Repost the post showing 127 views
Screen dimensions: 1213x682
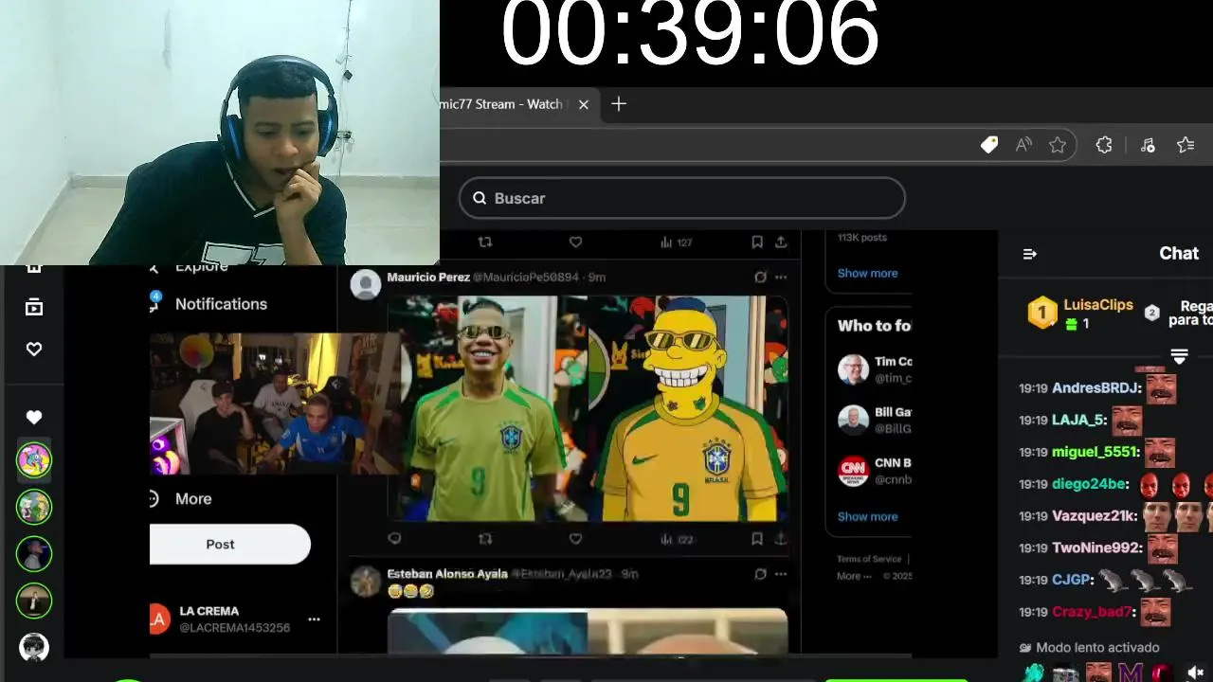click(x=485, y=242)
